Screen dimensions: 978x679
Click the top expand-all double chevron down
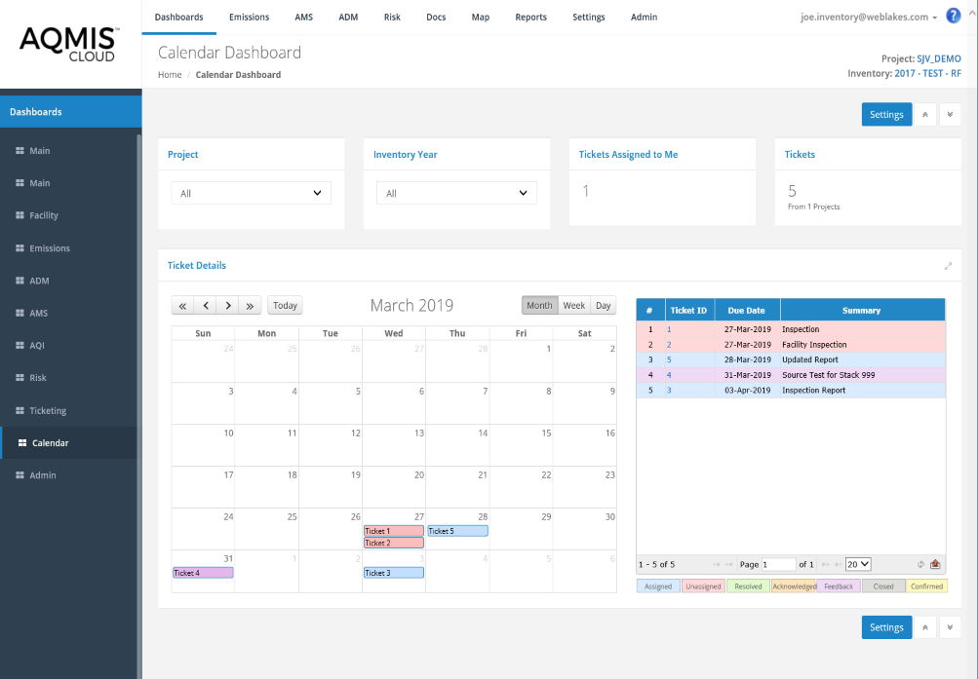950,115
